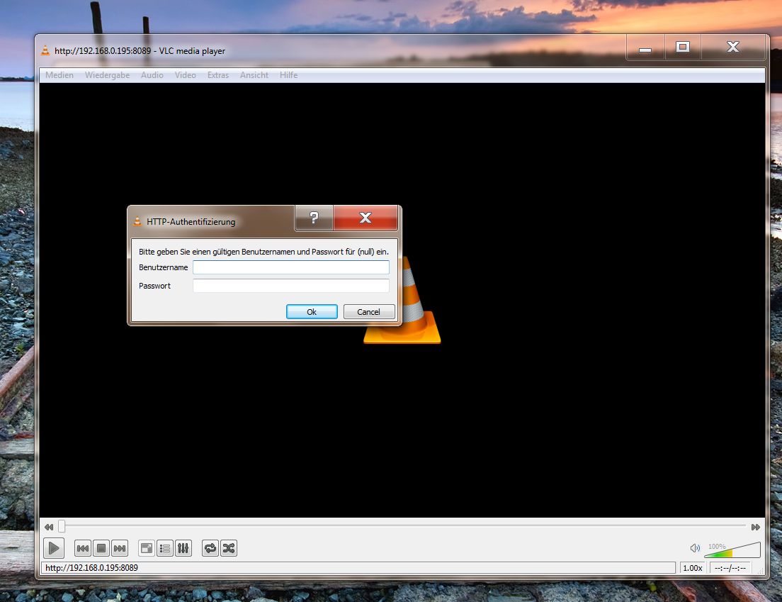Open the Extras menu
The width and height of the screenshot is (782, 602).
click(218, 75)
